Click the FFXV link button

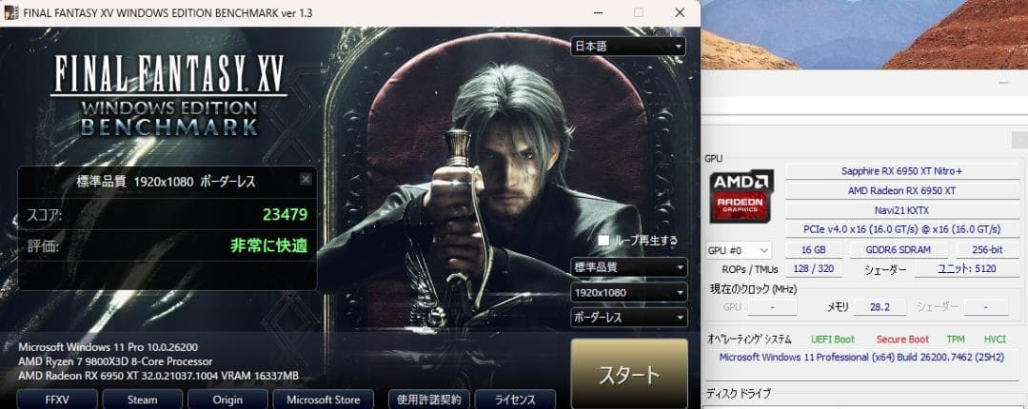tap(57, 399)
